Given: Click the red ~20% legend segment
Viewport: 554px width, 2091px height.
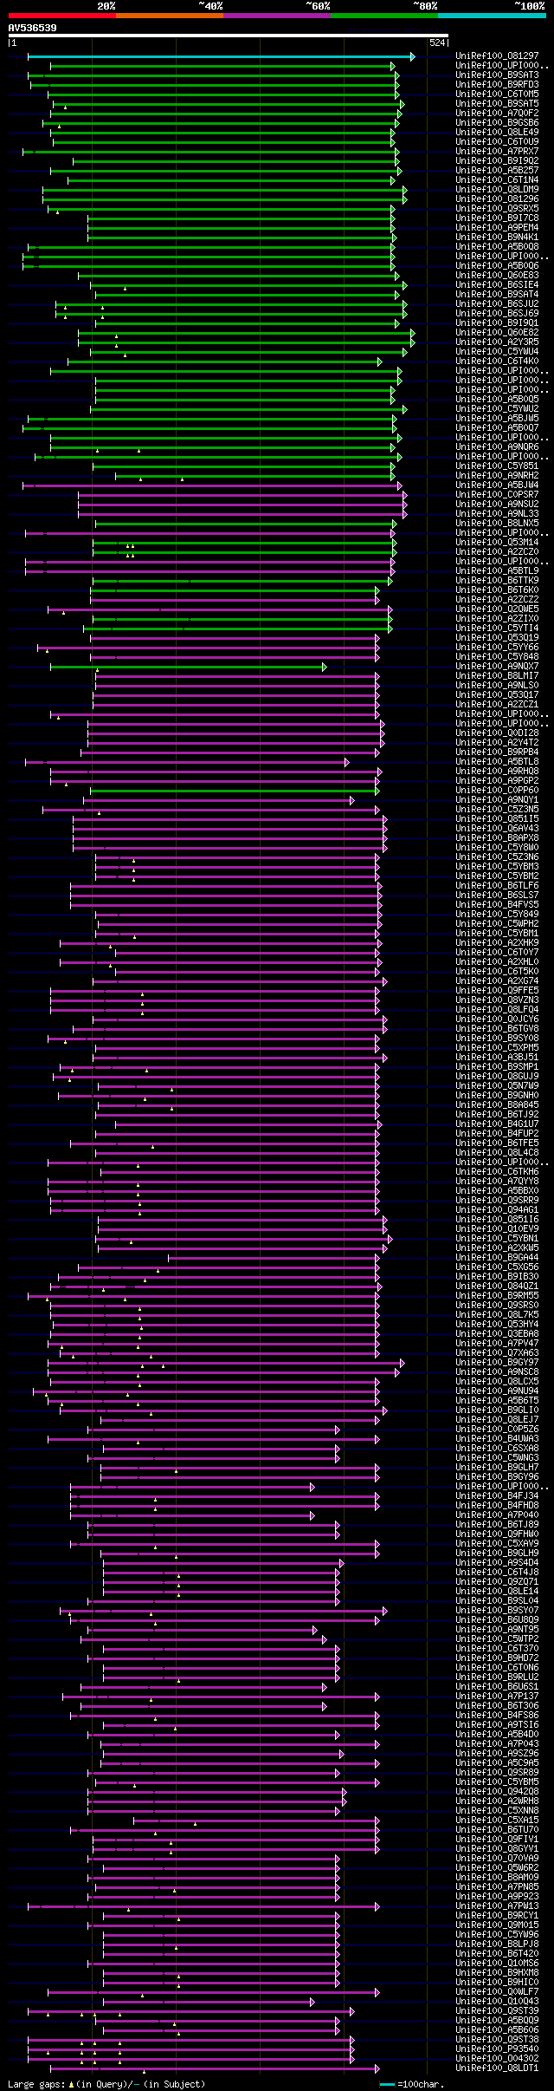Looking at the screenshot, I should click(62, 16).
